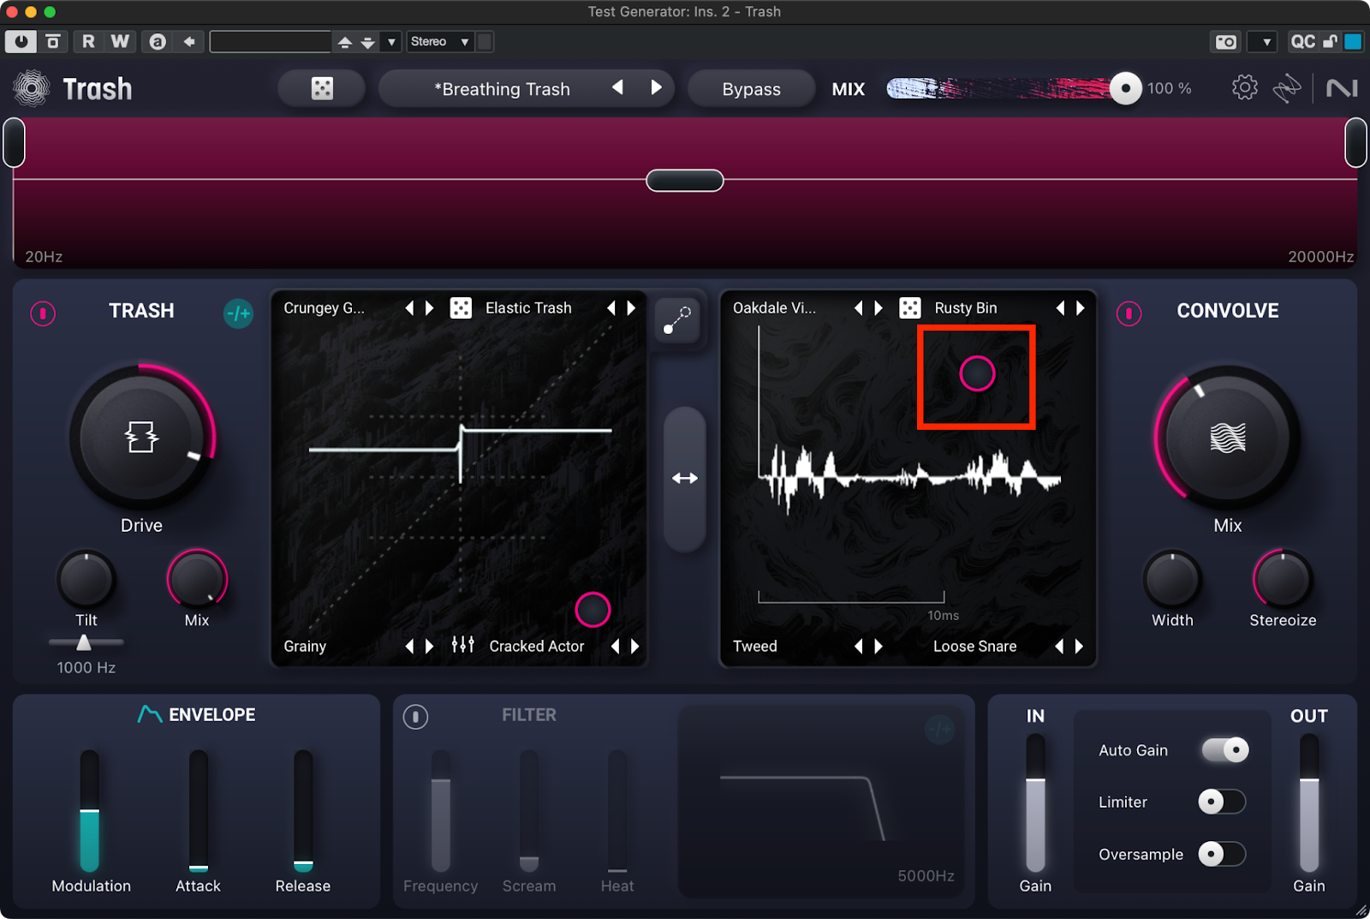Viewport: 1370px width, 919px height.
Task: Click the Trash plugin logo icon
Action: coord(32,88)
